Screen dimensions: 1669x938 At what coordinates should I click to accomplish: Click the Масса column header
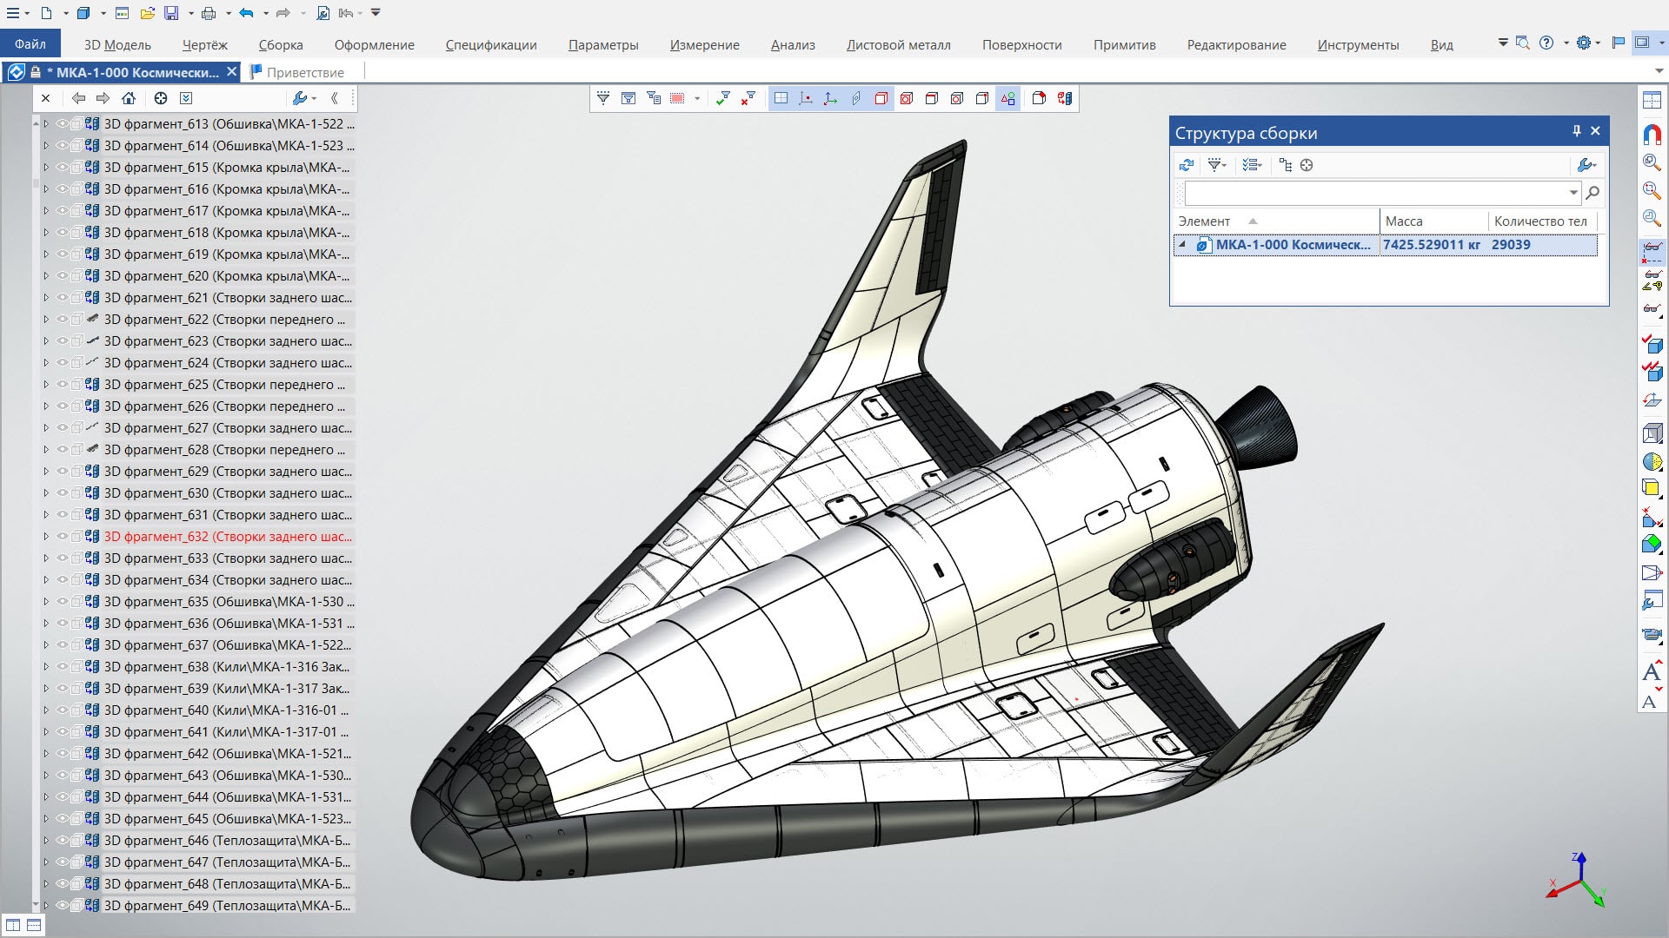1433,221
